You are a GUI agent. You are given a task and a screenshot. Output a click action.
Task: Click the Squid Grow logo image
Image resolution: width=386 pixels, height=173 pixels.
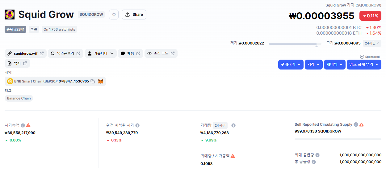coord(10,15)
